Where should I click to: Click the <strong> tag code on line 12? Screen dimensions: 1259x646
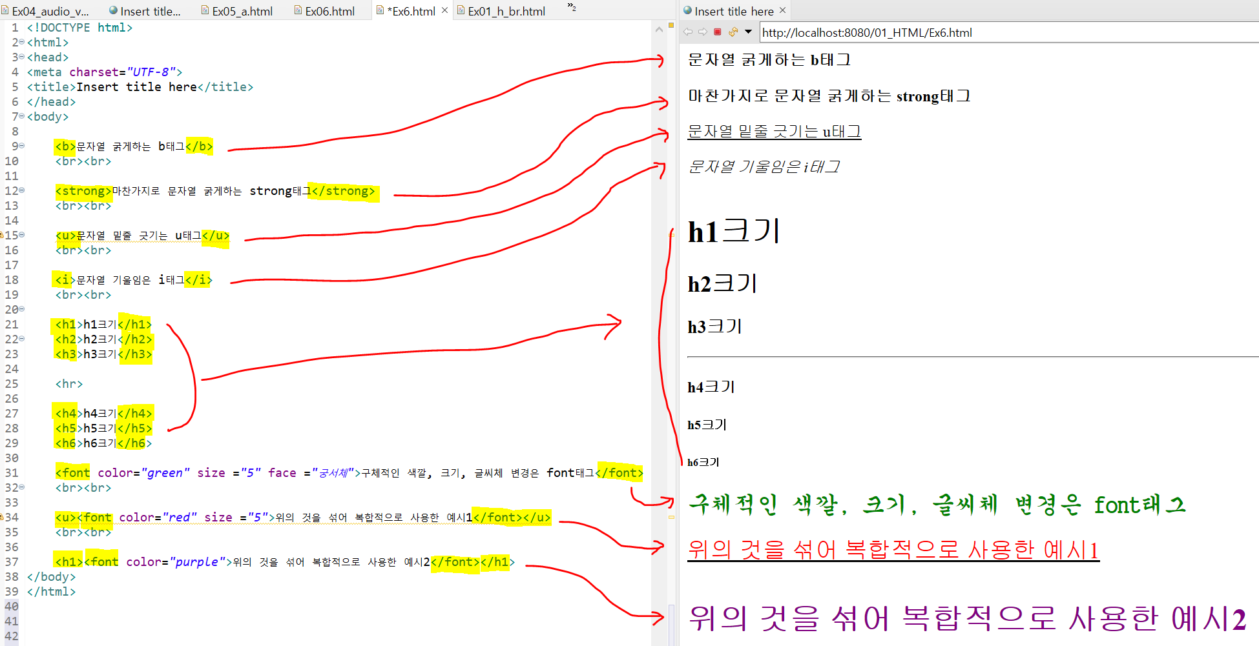click(x=215, y=191)
